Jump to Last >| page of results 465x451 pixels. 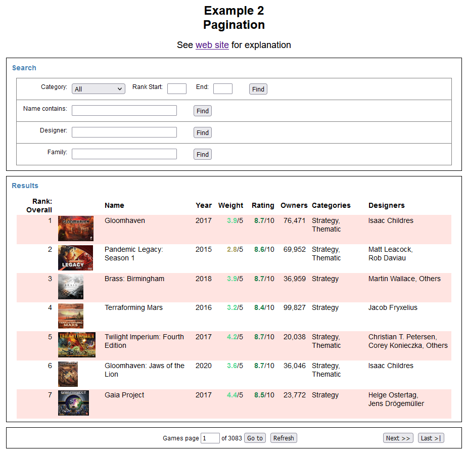pos(431,438)
